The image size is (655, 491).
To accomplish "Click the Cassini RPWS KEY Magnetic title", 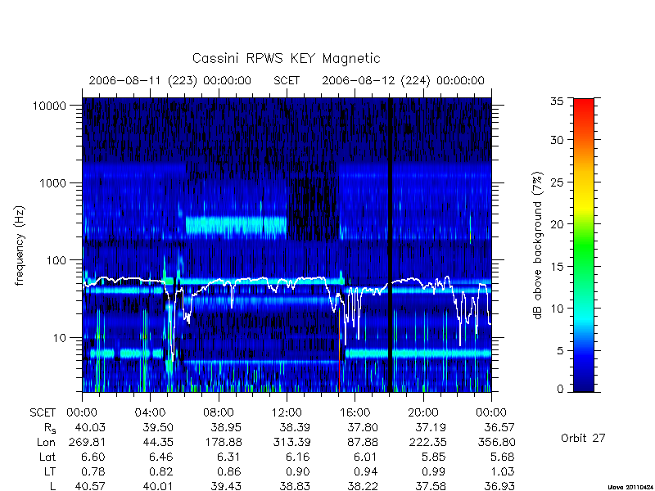I will tap(286, 58).
